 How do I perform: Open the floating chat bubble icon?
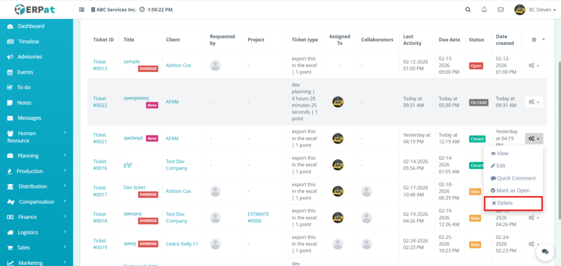pyautogui.click(x=545, y=251)
